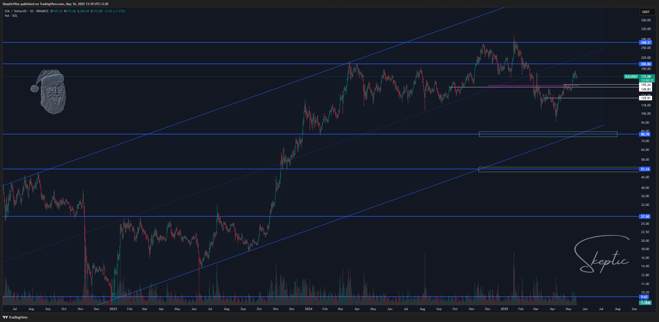This screenshot has width=659, height=322.
Task: Select the 51.14 horizontal level label
Action: (x=645, y=169)
